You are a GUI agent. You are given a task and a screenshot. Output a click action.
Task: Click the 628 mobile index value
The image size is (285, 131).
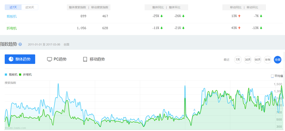tap(105, 28)
